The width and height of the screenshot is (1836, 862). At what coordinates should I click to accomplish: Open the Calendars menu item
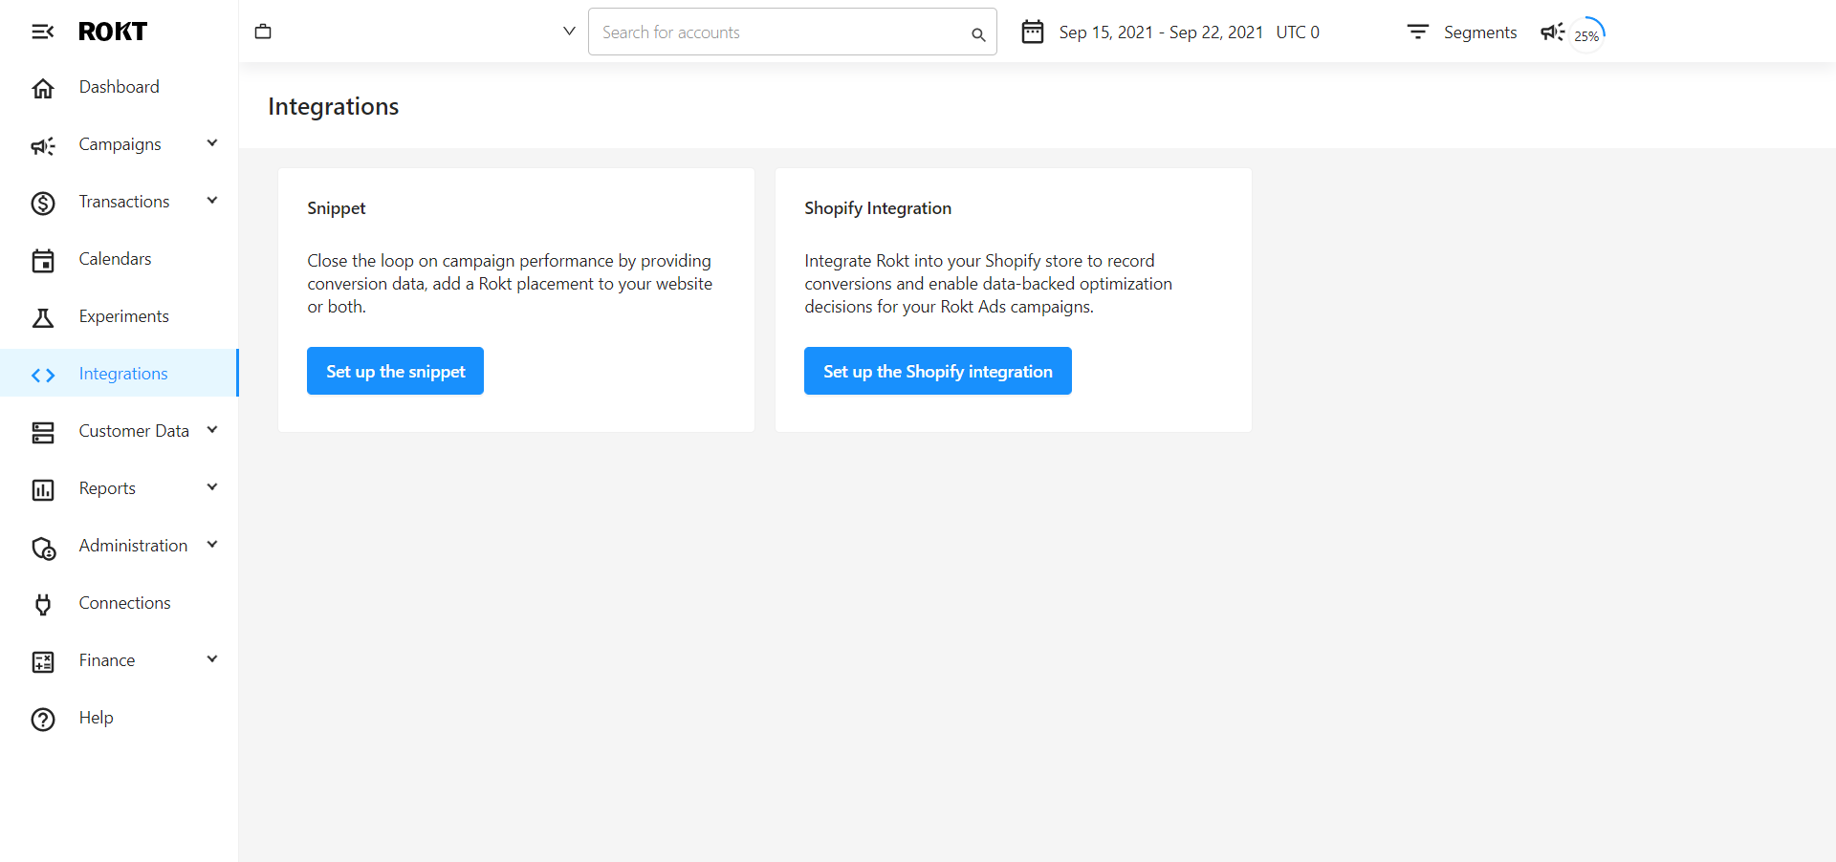[119, 259]
